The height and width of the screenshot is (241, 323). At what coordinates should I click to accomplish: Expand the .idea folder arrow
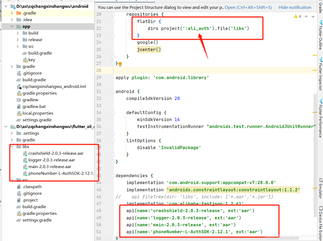coord(12,20)
